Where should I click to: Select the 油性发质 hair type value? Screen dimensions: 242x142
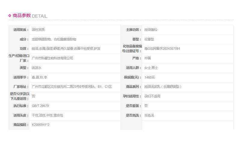coord(38,30)
